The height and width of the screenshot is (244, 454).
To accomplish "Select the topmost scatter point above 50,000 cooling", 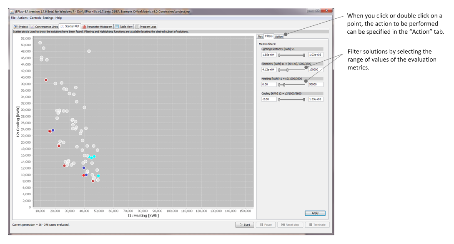I will (x=40, y=43).
